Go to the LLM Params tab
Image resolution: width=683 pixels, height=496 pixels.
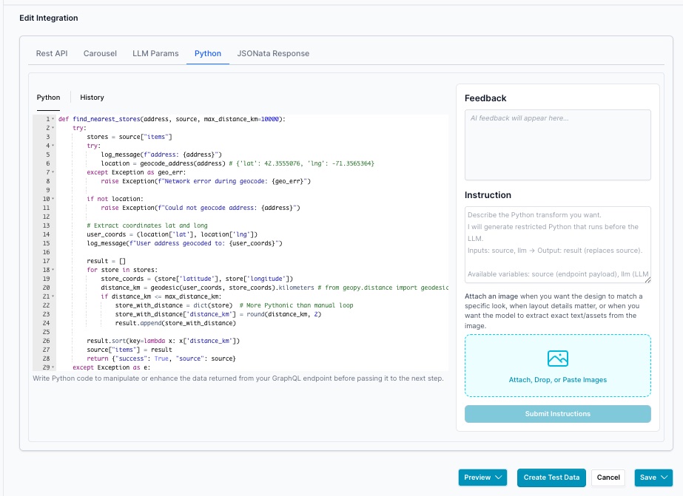tap(155, 54)
